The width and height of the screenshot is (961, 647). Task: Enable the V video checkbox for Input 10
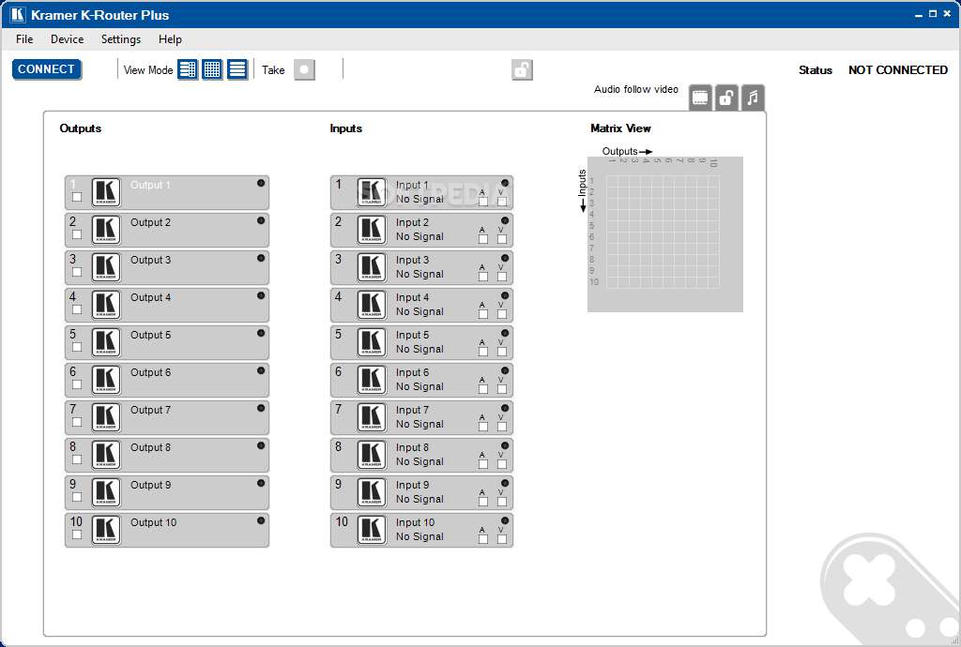(x=502, y=539)
